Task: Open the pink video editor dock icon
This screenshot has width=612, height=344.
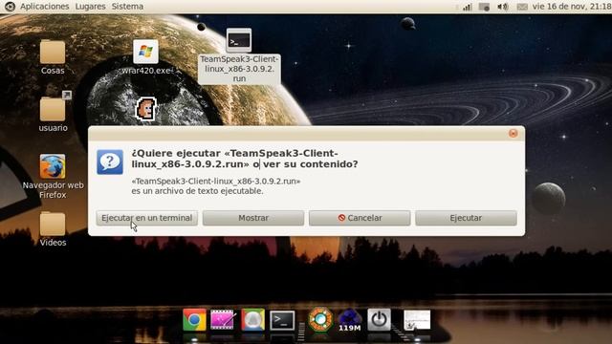Action: (222, 320)
